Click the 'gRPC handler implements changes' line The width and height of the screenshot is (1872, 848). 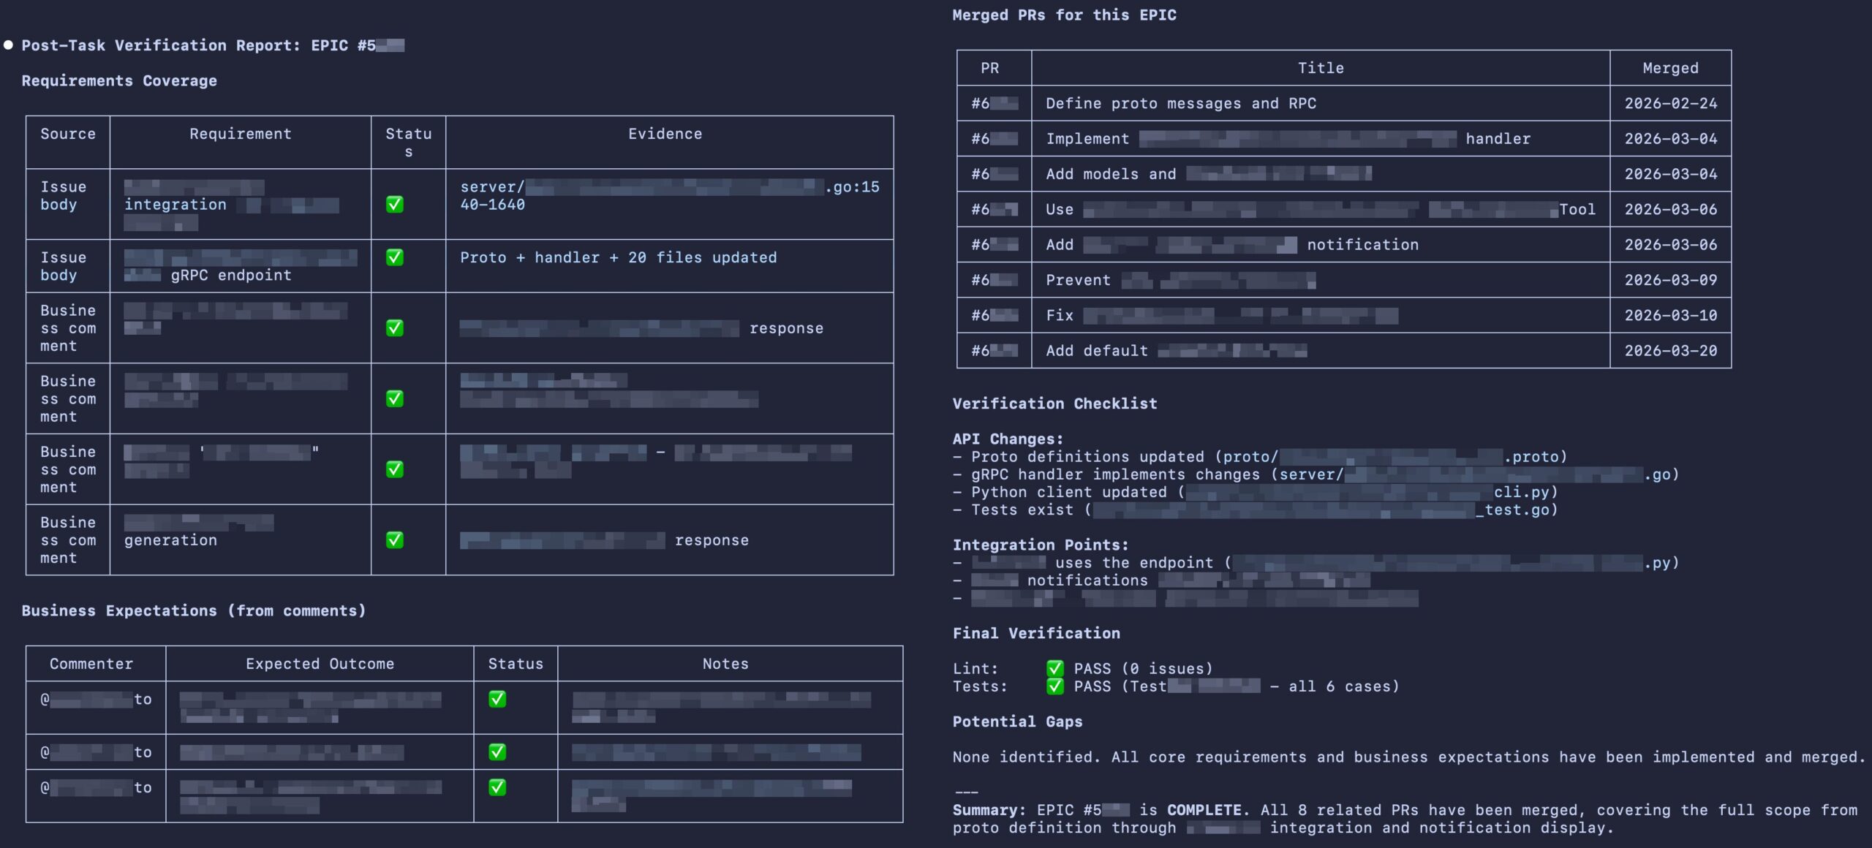point(1316,474)
